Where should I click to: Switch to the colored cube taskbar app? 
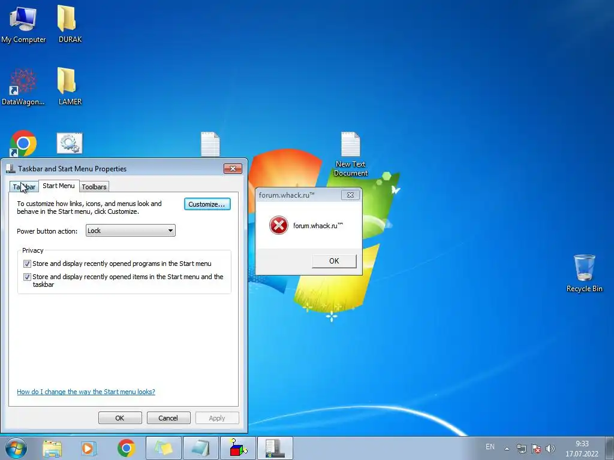click(238, 448)
